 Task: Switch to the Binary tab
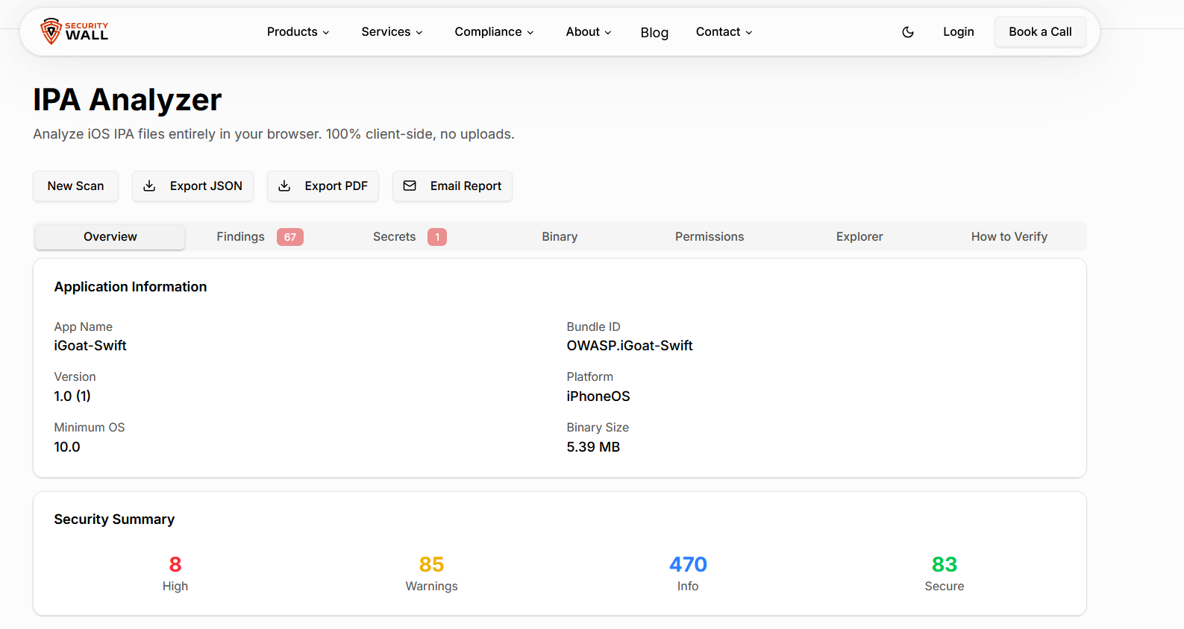(560, 237)
